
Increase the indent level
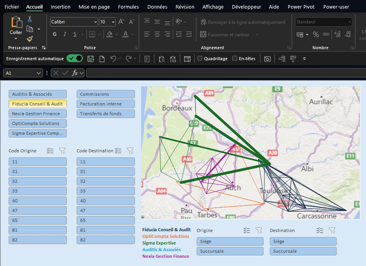pos(189,34)
